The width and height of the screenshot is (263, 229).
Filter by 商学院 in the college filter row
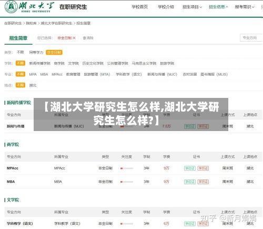[59, 63]
